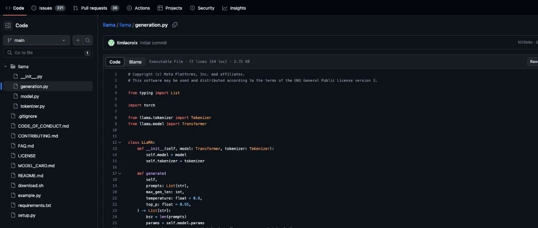538x228 pixels.
Task: Open the main branch dropdown
Action: tap(37, 40)
